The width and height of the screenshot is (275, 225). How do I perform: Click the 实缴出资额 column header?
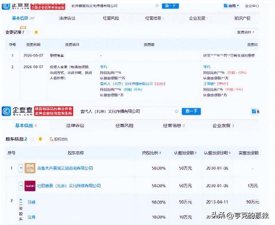point(248,153)
